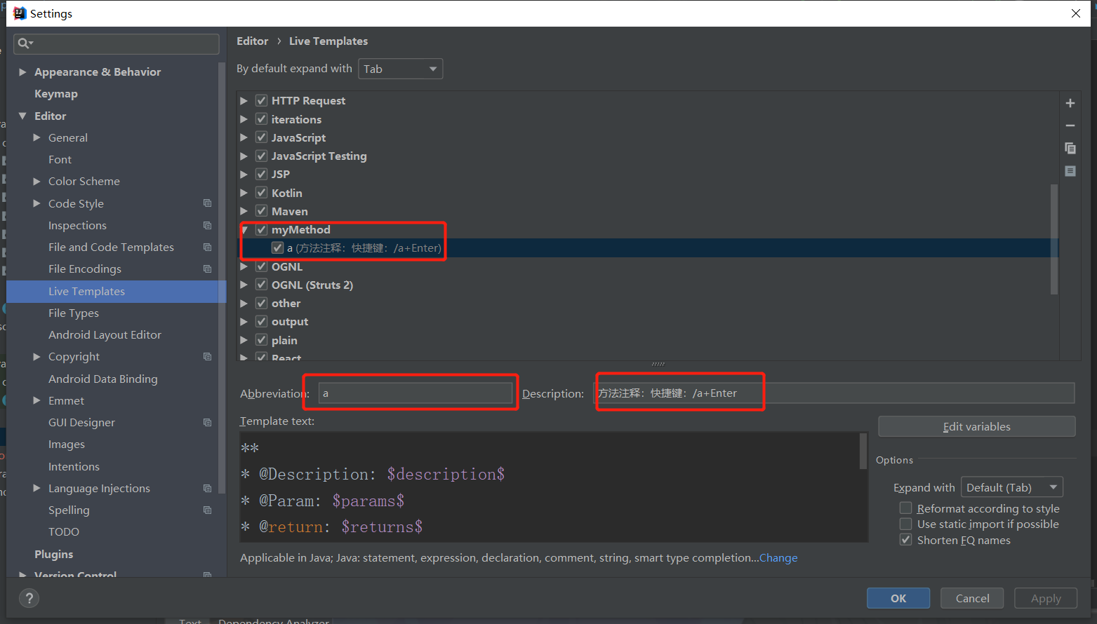The height and width of the screenshot is (624, 1097).
Task: Select File Types in the settings tree
Action: [74, 313]
